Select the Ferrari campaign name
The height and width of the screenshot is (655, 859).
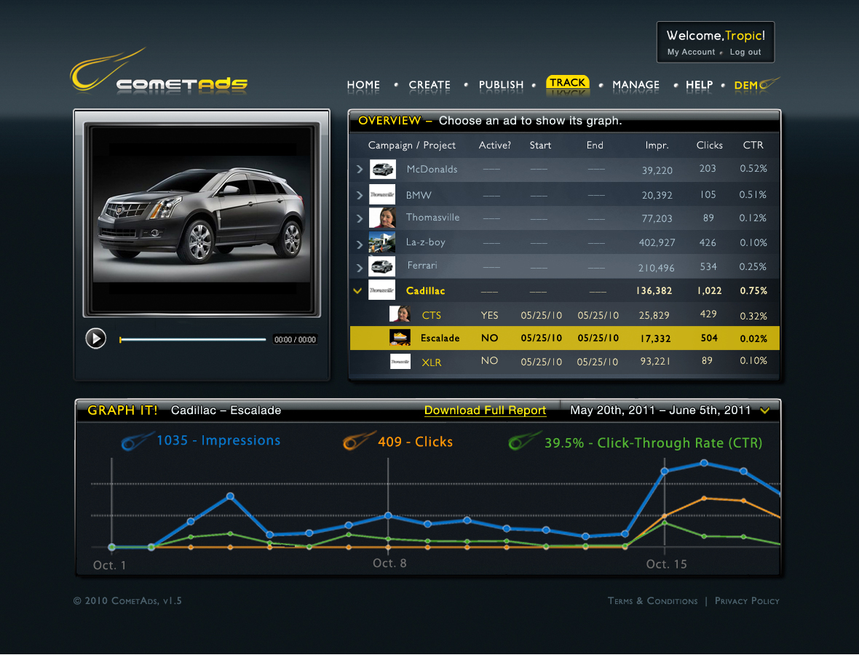(x=422, y=266)
